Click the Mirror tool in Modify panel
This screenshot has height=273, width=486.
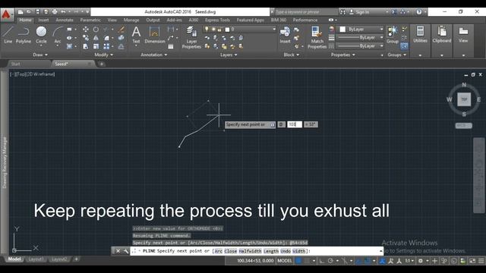click(x=96, y=38)
